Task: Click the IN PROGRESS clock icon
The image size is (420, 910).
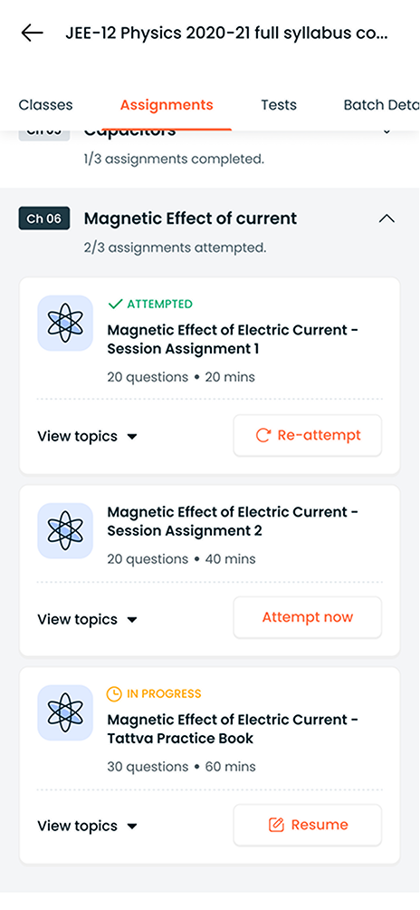Action: 115,693
